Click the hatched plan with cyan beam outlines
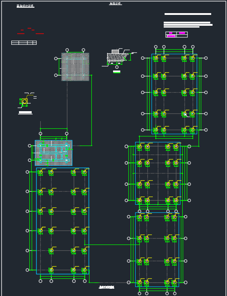 (54, 153)
